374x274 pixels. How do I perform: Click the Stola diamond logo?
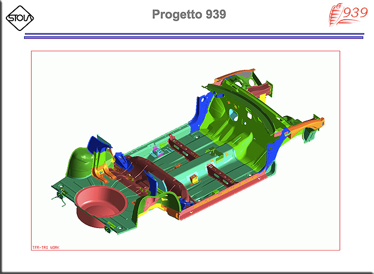tap(20, 18)
